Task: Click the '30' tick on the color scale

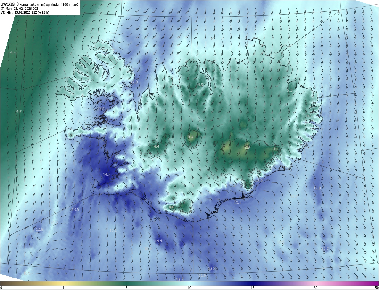Action: click(x=316, y=288)
